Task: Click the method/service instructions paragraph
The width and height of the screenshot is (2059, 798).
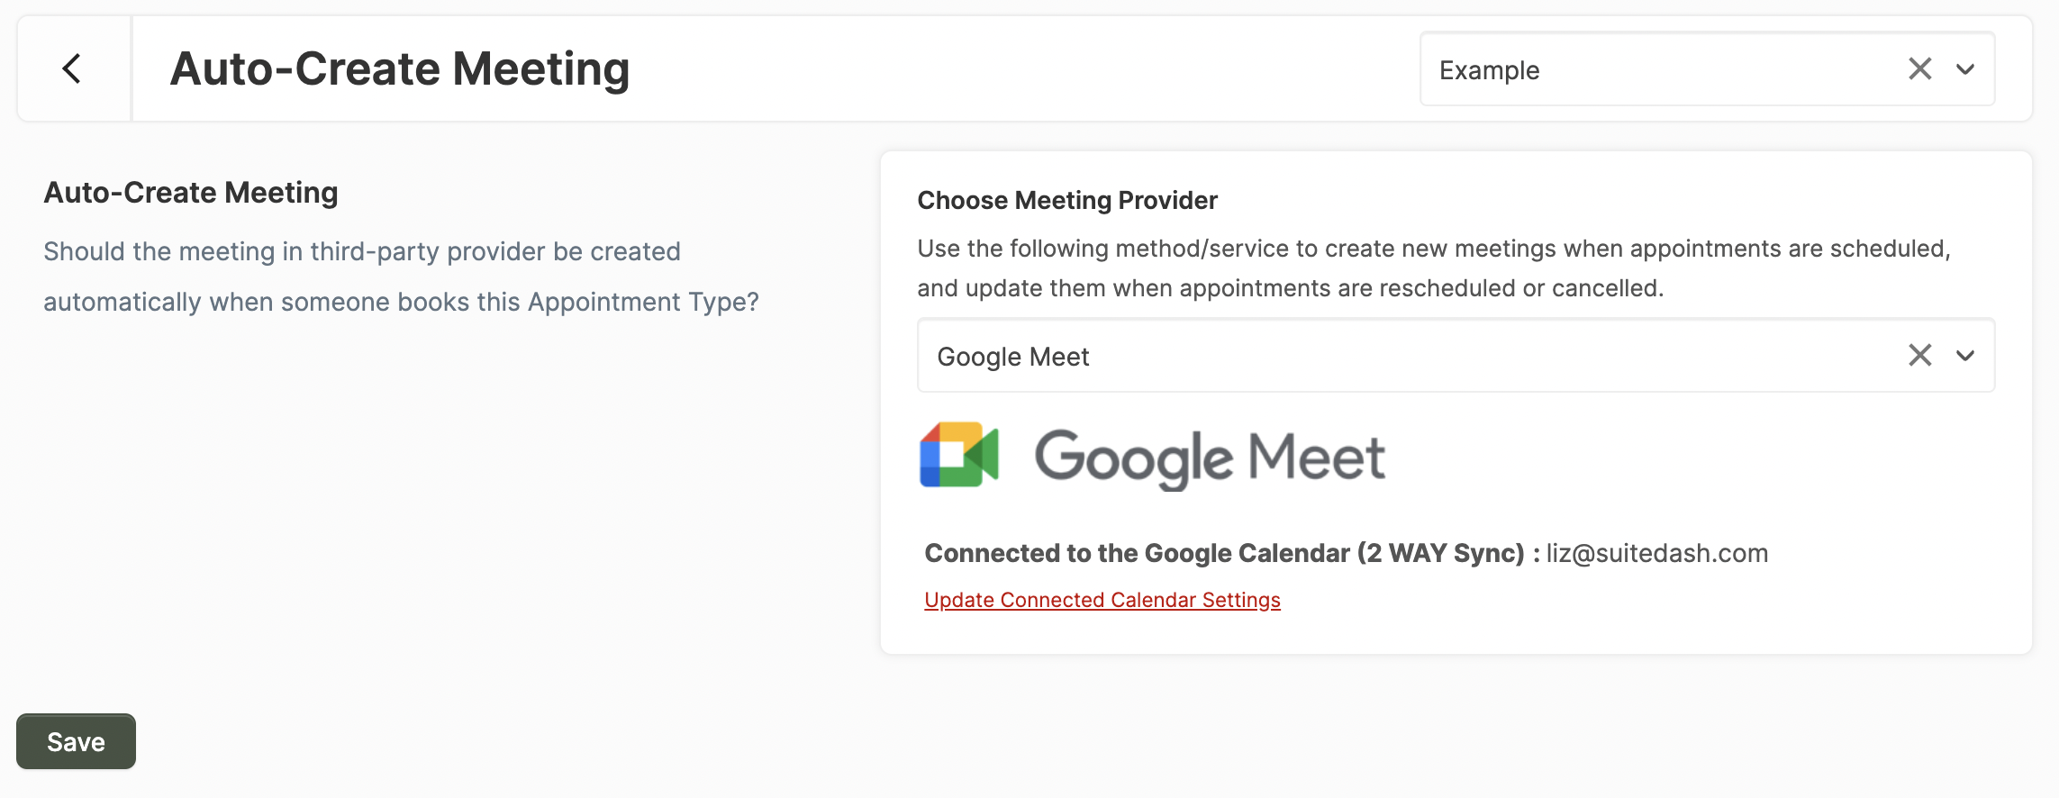Action: pos(1434,268)
